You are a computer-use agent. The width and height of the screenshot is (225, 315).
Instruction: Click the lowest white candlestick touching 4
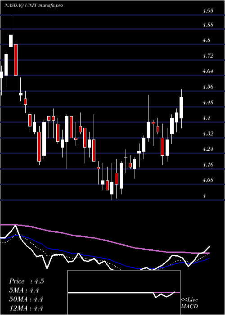112,188
